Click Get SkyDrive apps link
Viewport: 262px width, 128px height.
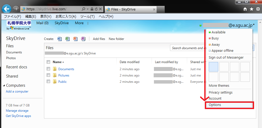pos(18,116)
